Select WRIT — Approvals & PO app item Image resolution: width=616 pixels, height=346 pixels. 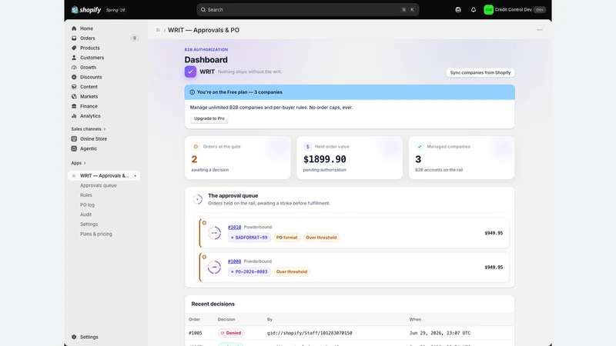(x=104, y=176)
